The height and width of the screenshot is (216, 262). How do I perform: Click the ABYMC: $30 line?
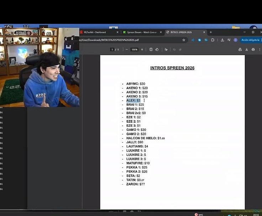tap(136, 84)
